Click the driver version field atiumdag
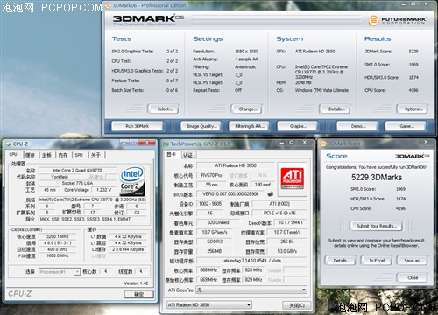The width and height of the screenshot is (438, 315). click(251, 261)
